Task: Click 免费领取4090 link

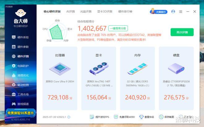Action: click(124, 117)
